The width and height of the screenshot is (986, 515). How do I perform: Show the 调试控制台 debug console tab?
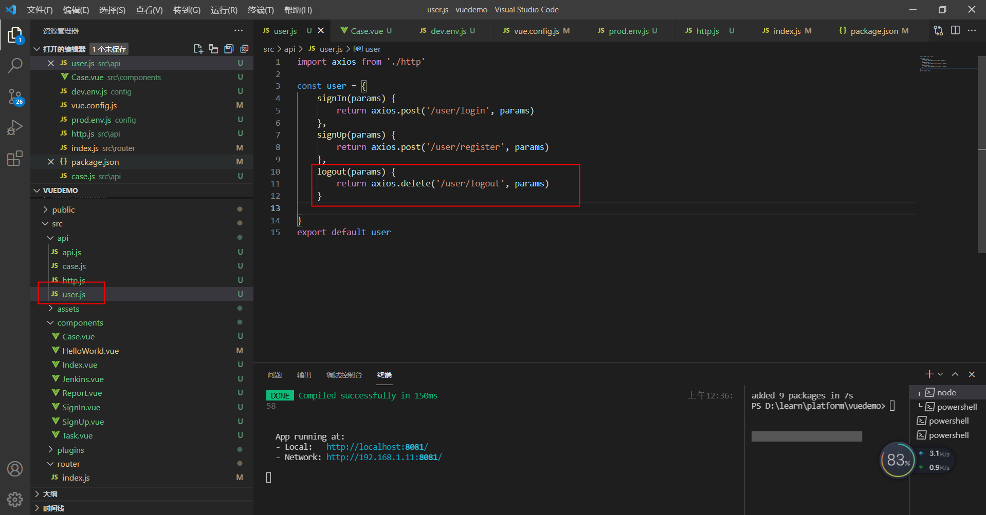(344, 375)
